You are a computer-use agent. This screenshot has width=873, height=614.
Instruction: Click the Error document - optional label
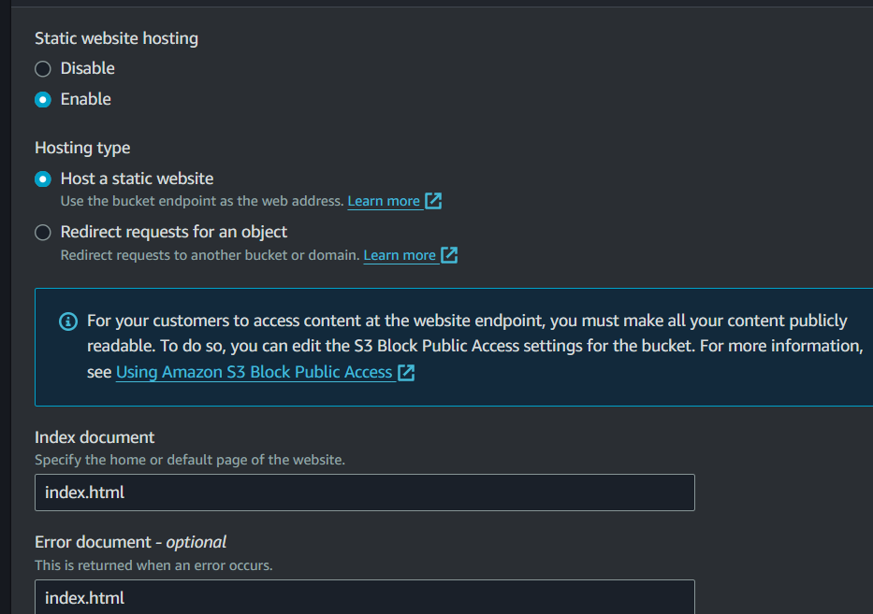click(x=130, y=542)
